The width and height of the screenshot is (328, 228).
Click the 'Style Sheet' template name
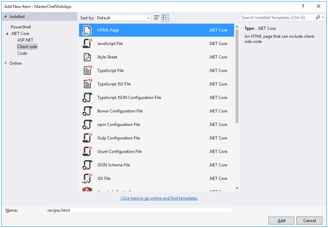[107, 57]
